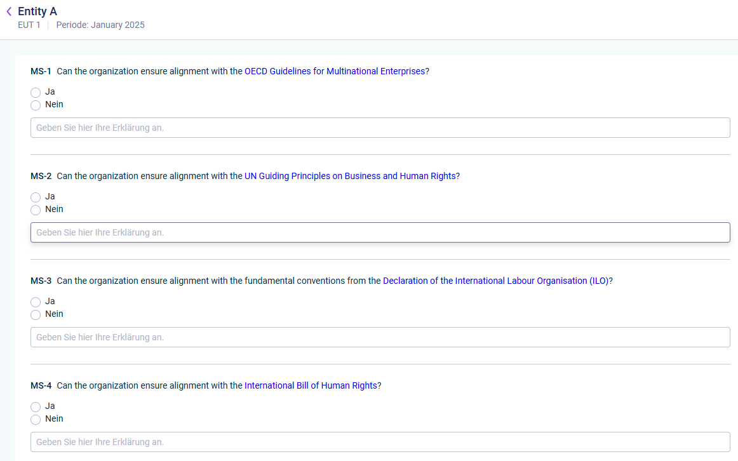This screenshot has height=461, width=738.
Task: Open the OECD Guidelines for Multinational Enterprises link
Action: (x=335, y=71)
